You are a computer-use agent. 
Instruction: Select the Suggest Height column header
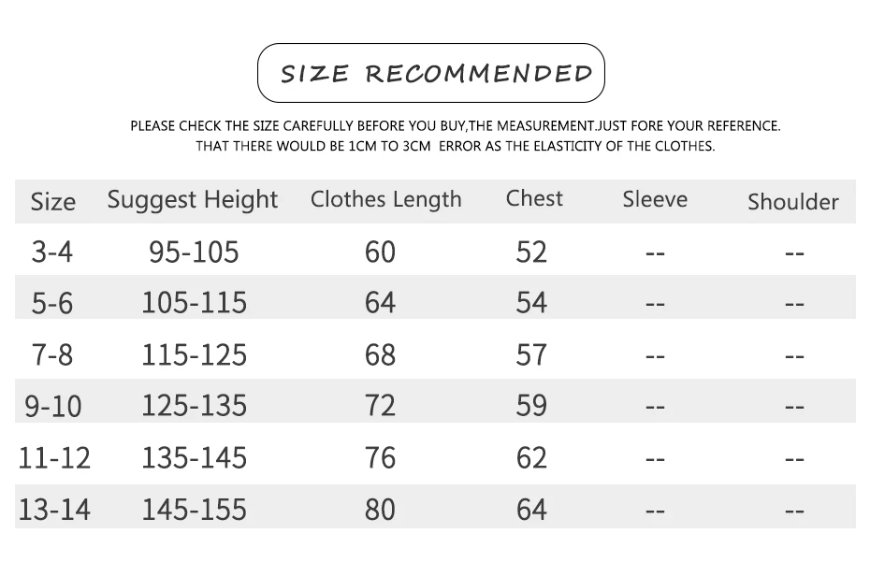click(x=193, y=200)
